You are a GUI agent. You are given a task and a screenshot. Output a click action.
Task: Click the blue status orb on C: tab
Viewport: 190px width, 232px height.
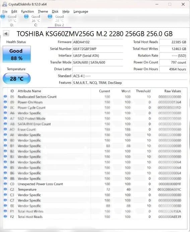pyautogui.click(x=26, y=16)
